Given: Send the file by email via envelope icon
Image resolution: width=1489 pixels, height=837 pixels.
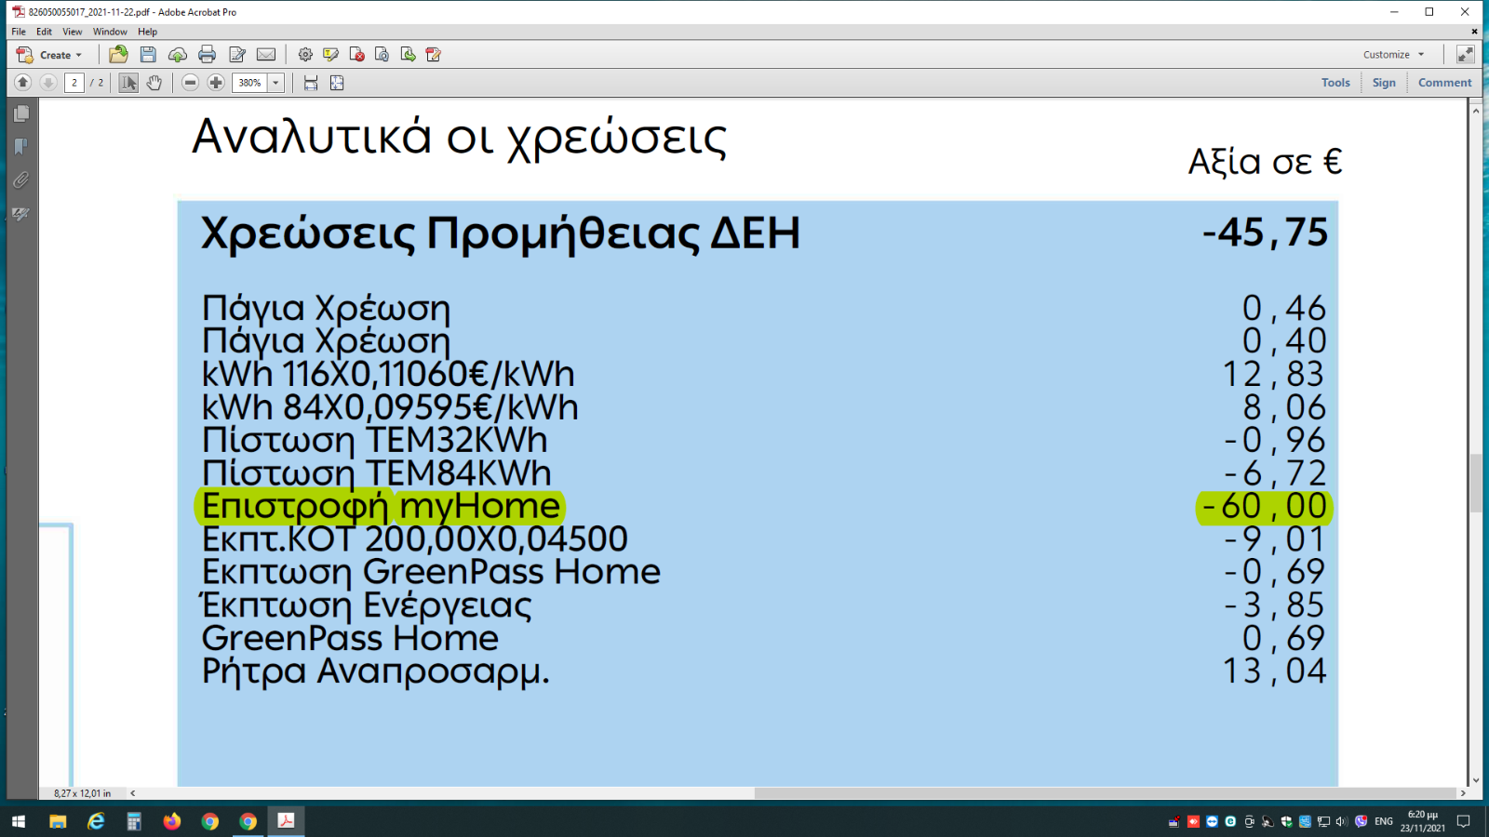Looking at the screenshot, I should tap(266, 55).
